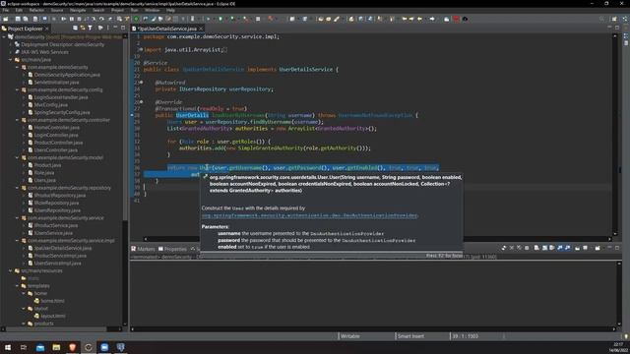Click the yellow Back navigation arrow
This screenshot has height=354, width=630.
tap(420, 19)
